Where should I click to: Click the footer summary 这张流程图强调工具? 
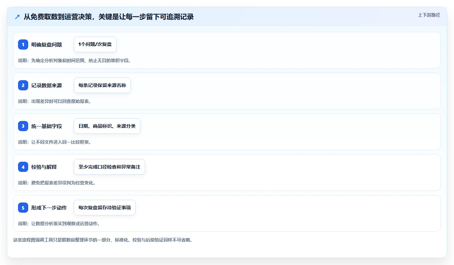103,240
